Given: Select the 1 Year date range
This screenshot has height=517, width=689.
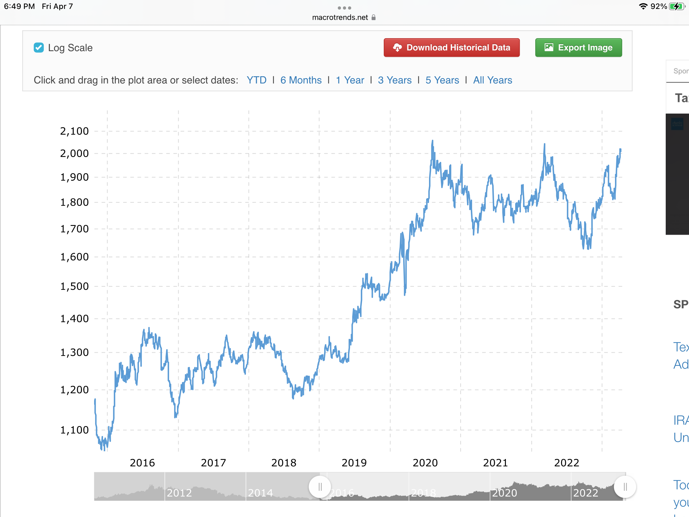Looking at the screenshot, I should [x=350, y=80].
